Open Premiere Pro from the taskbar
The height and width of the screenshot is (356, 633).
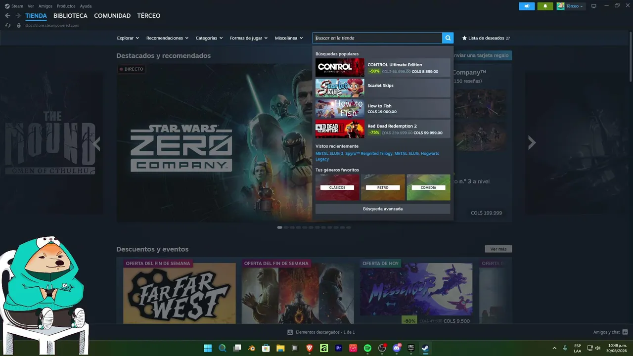coord(339,348)
